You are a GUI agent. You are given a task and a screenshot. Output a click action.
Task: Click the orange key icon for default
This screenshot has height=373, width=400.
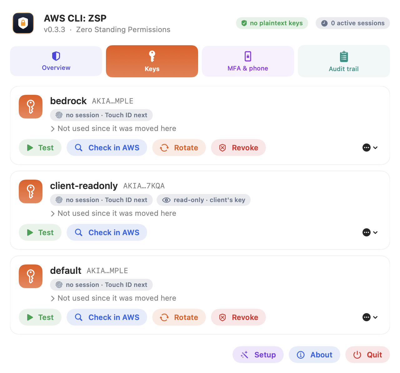tap(31, 276)
